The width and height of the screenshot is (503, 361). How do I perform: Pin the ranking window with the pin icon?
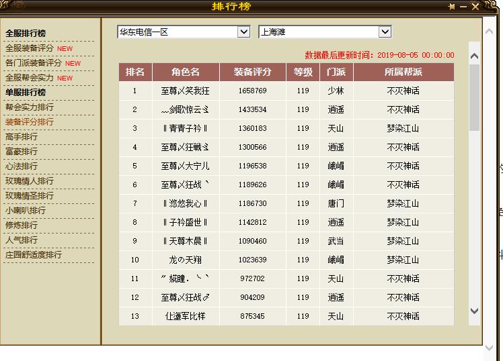[452, 7]
